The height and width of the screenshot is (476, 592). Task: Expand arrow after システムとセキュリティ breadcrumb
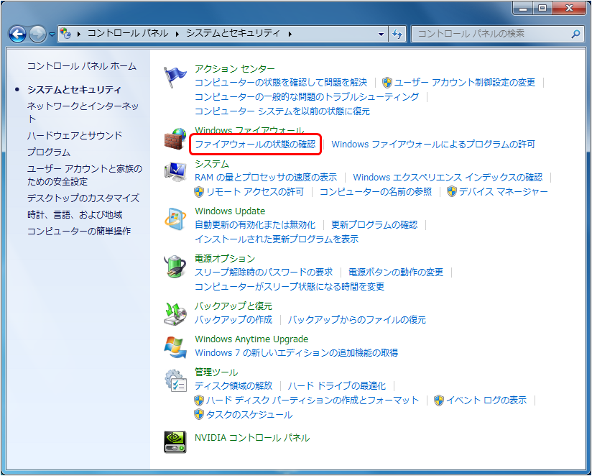click(290, 34)
